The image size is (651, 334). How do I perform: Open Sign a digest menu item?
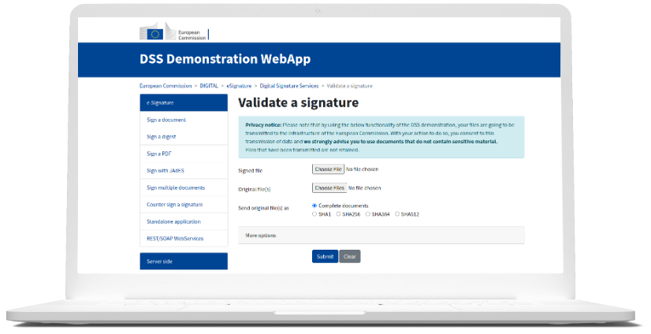(x=184, y=136)
